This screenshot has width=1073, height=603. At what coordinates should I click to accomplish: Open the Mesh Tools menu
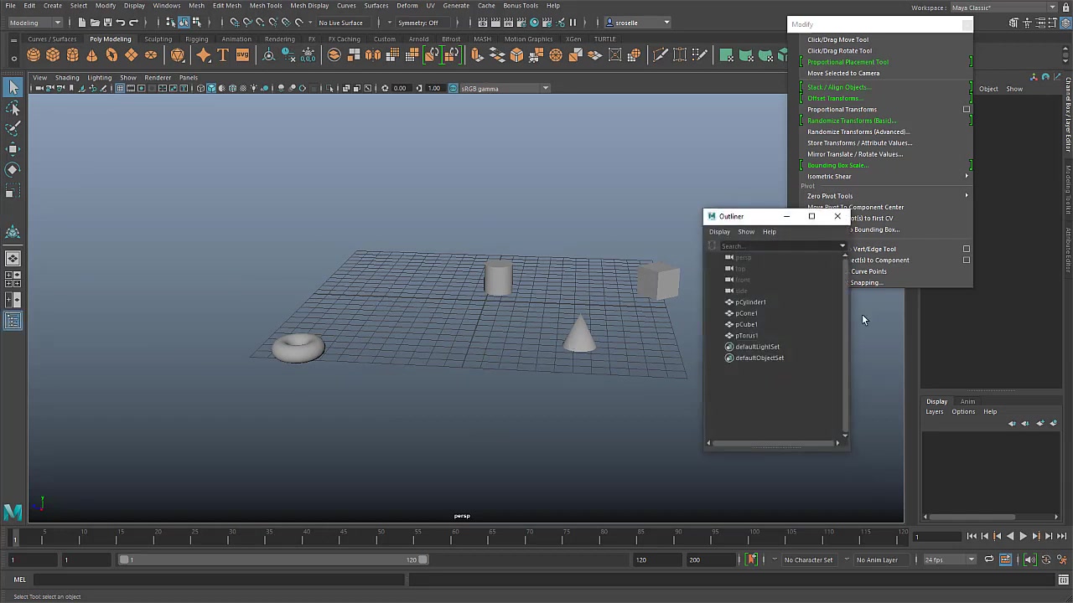click(x=265, y=6)
